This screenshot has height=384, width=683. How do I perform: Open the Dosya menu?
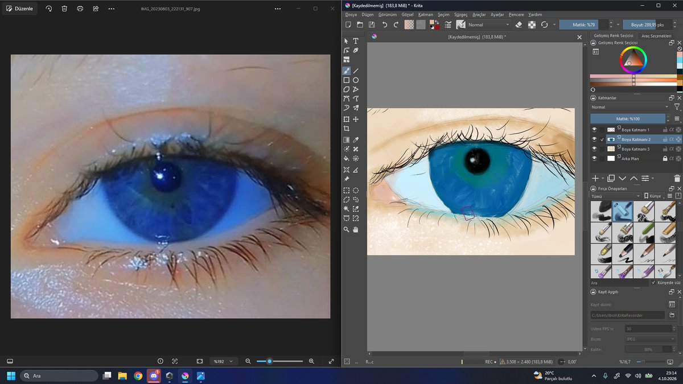click(351, 14)
